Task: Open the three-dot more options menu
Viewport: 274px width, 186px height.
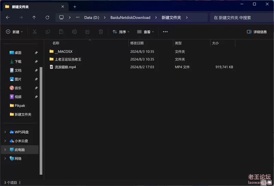Action: click(x=165, y=32)
